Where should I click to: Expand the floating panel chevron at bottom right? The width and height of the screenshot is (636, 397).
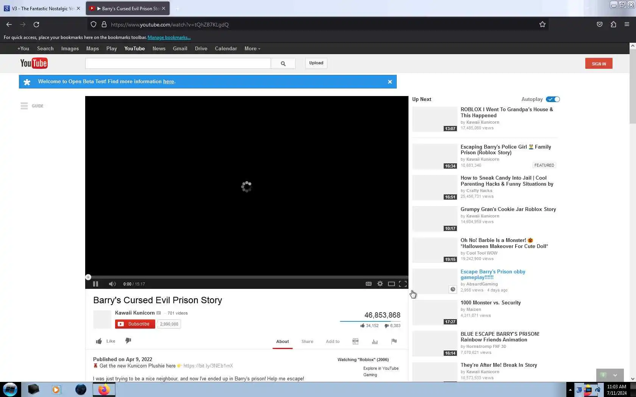point(615,375)
